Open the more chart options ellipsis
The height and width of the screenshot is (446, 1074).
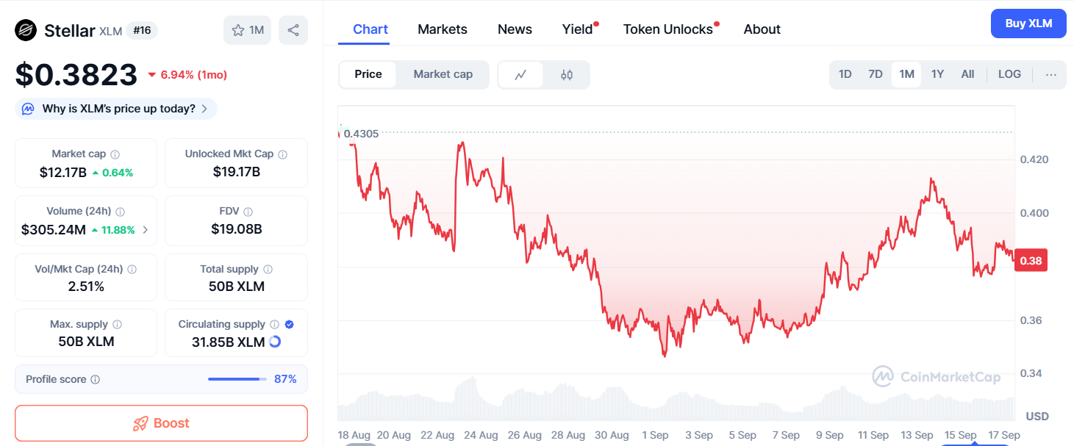coord(1050,74)
